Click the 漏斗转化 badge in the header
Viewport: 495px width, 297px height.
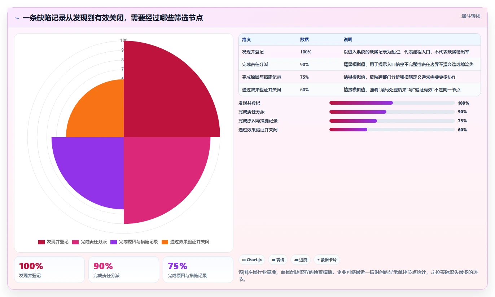471,16
